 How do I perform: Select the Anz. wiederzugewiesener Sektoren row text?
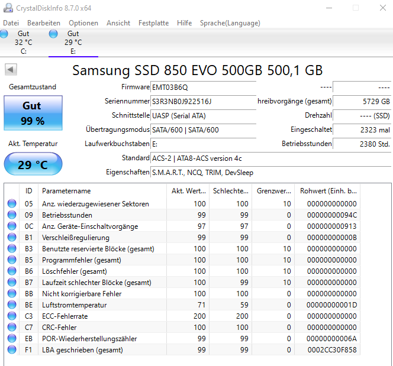(x=95, y=204)
